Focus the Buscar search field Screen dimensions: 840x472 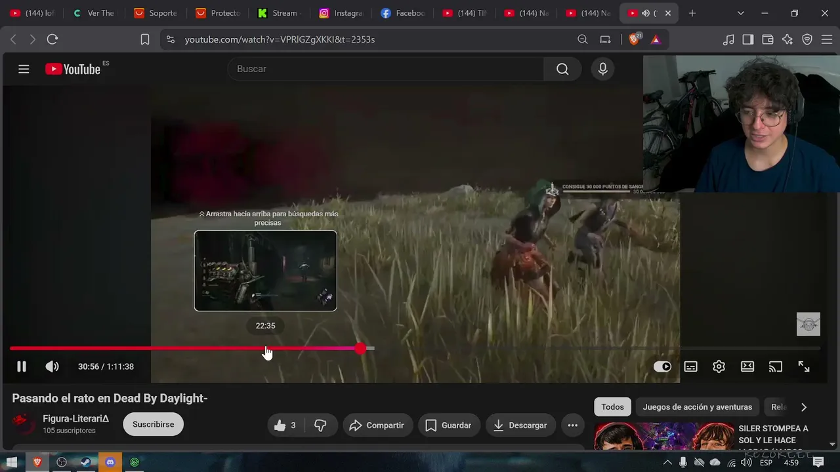click(386, 69)
